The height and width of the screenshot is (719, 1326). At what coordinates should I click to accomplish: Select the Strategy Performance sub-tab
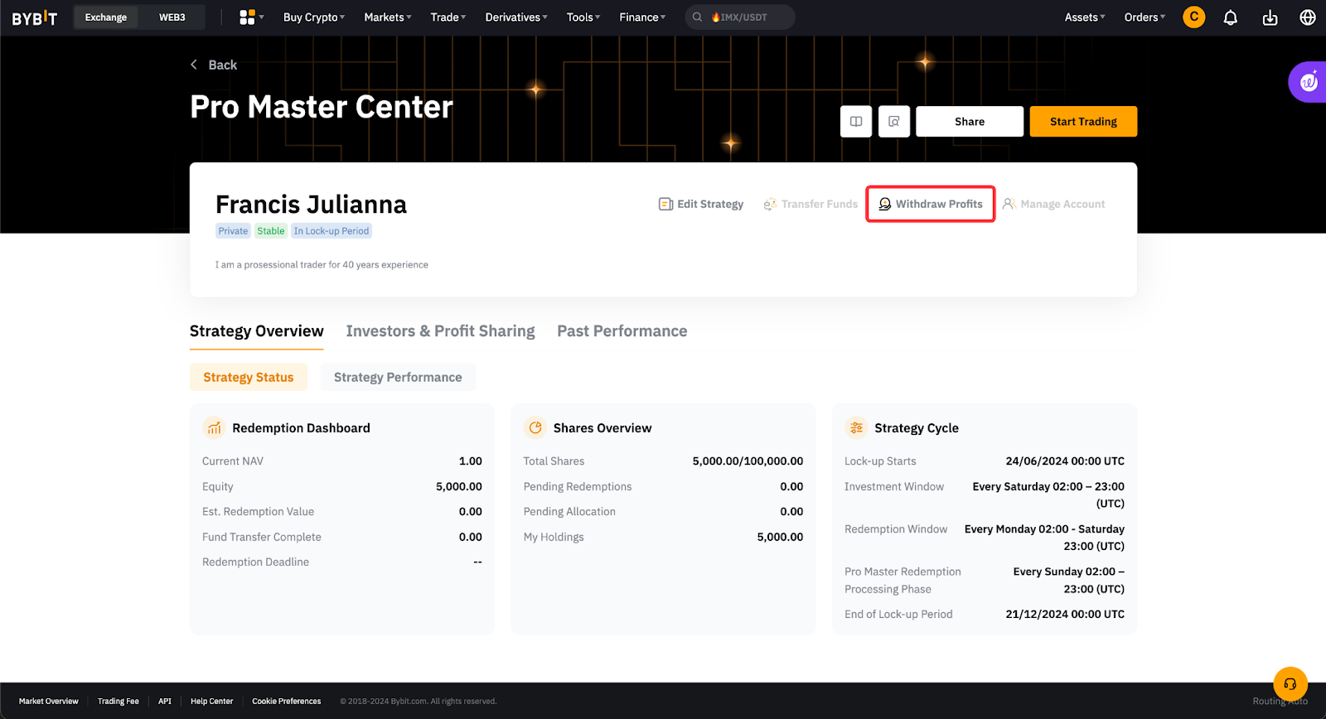[x=398, y=378]
